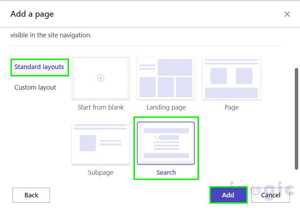Click the 'Start from blank' label
300x212 pixels.
tap(101, 107)
